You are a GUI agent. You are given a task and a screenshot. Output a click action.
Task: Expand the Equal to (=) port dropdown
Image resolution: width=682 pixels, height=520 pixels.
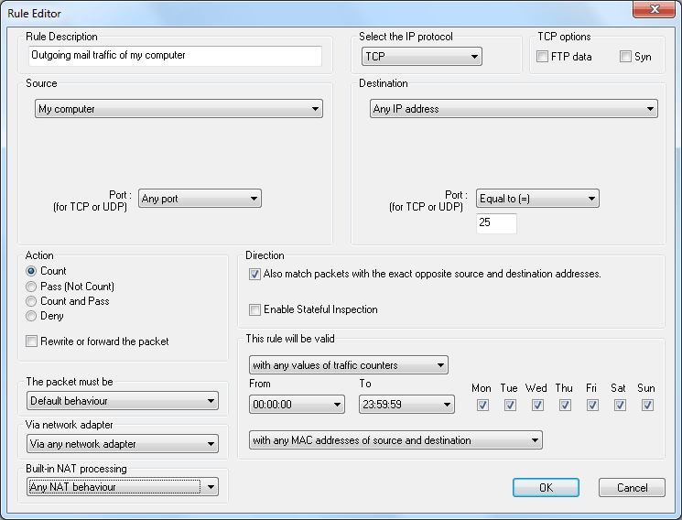pyautogui.click(x=537, y=199)
